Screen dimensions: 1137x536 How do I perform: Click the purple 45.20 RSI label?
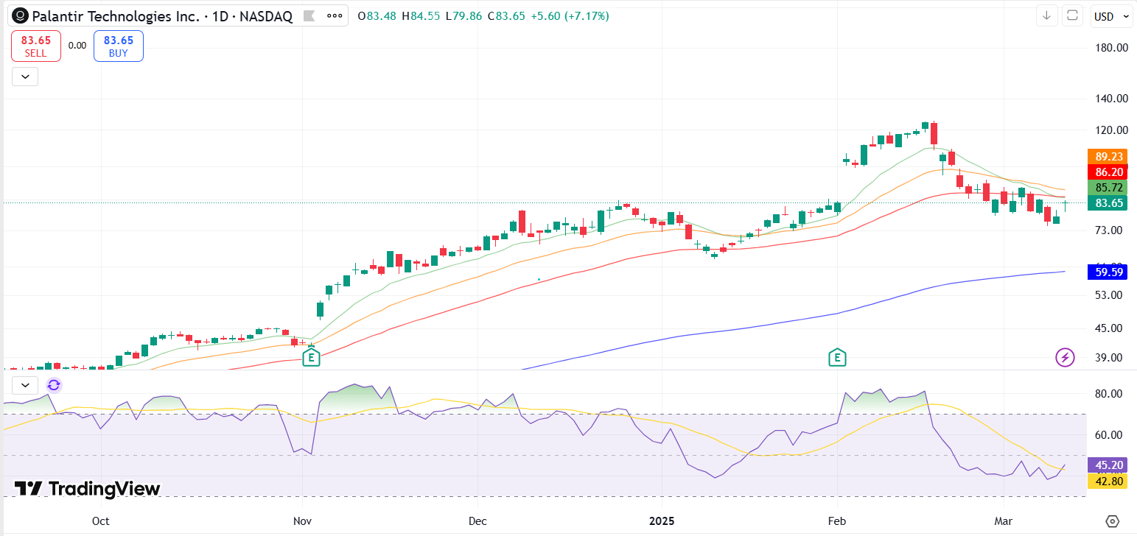pyautogui.click(x=1109, y=465)
